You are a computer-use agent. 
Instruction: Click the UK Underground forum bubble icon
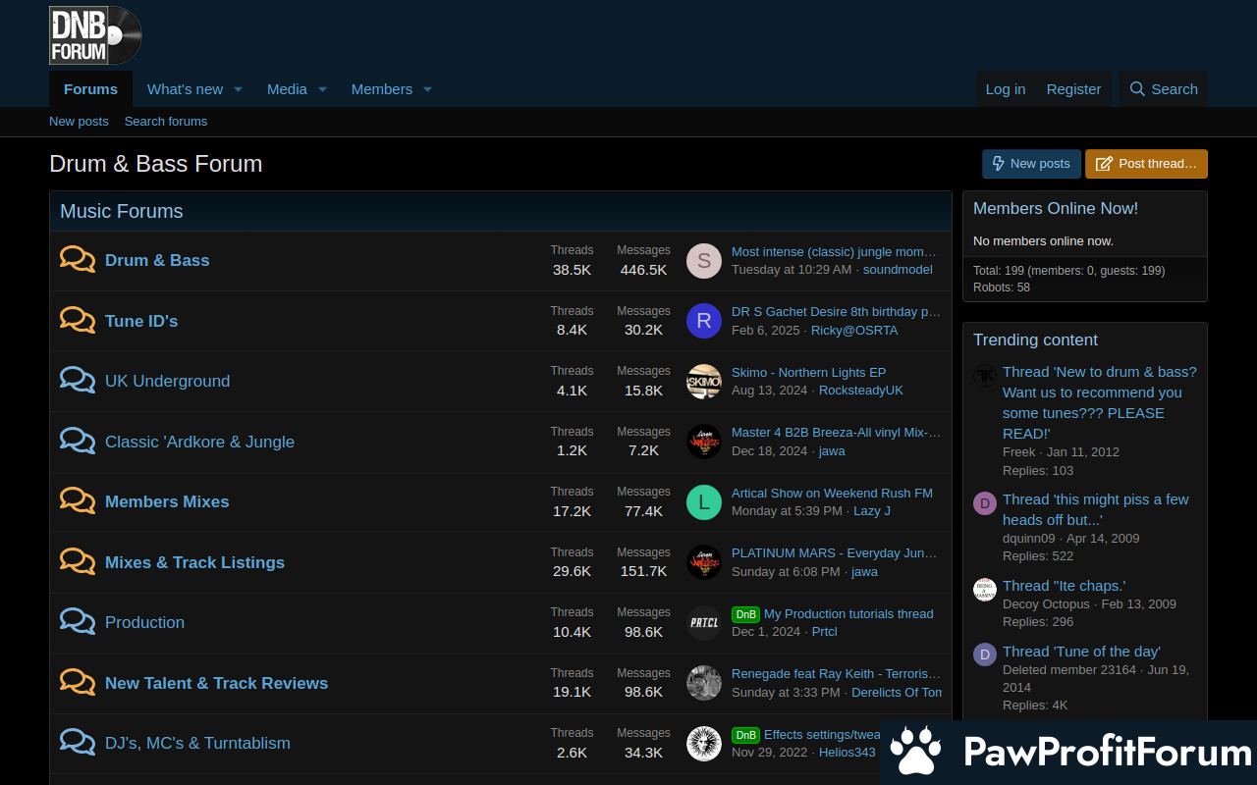coord(78,381)
